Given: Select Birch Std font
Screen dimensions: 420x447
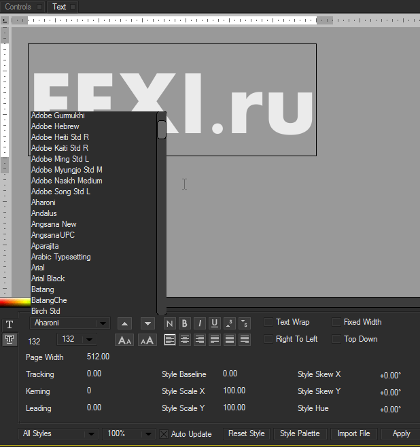Looking at the screenshot, I should pyautogui.click(x=46, y=311).
